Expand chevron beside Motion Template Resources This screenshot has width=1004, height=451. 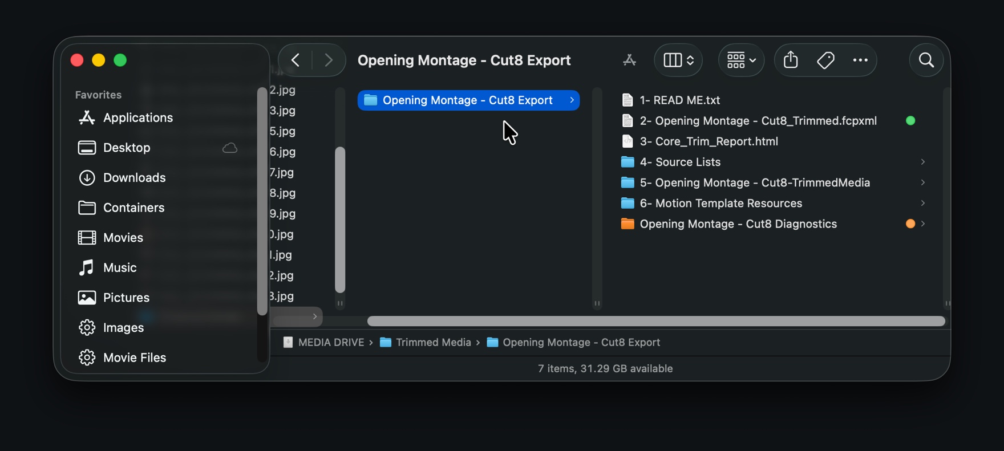pos(922,203)
